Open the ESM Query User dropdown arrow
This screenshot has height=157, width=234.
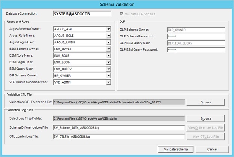(x=108, y=69)
